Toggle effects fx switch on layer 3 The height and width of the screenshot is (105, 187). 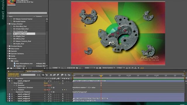tap(51, 97)
